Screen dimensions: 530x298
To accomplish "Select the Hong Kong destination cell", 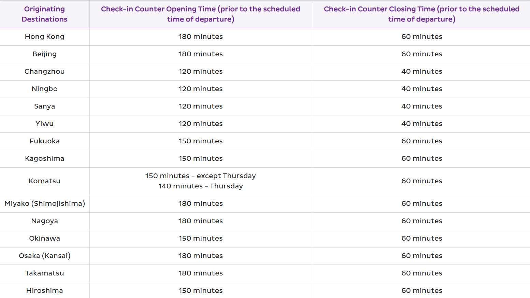I will point(44,37).
